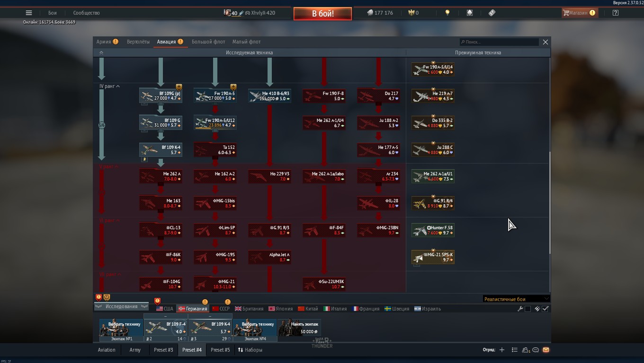Click Нанять экипаж for 50 000
This screenshot has width=644, height=363.
pyautogui.click(x=299, y=328)
